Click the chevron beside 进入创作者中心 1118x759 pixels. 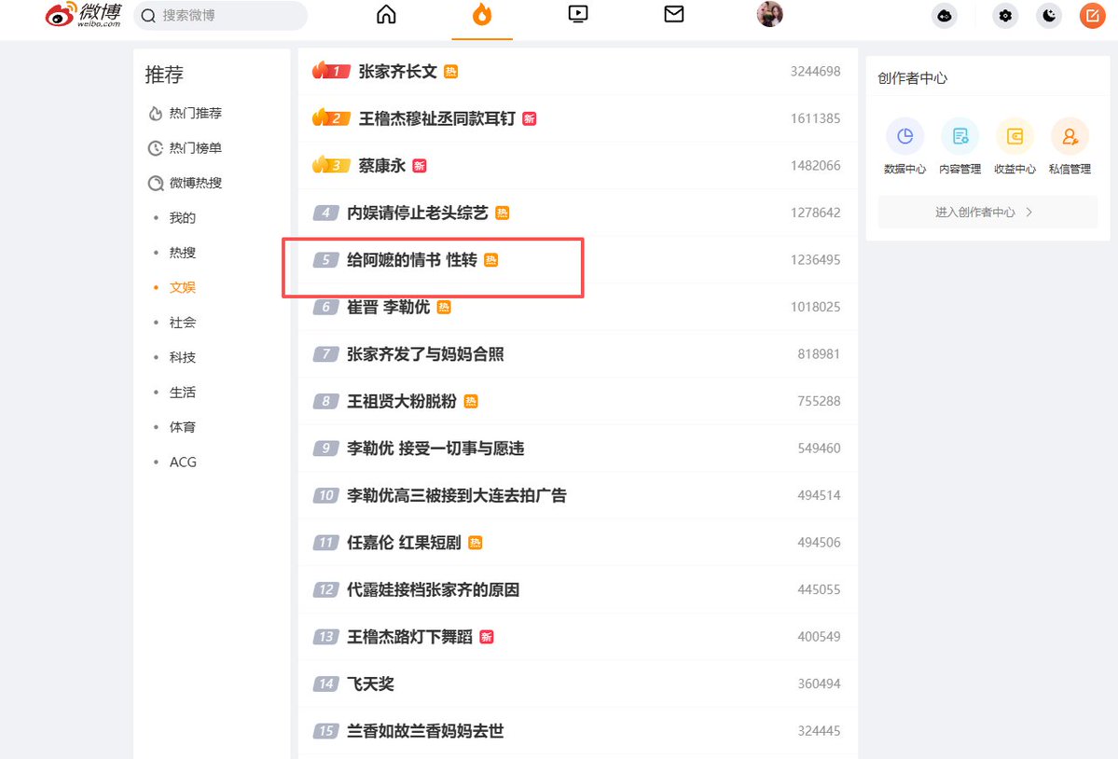click(x=1028, y=213)
